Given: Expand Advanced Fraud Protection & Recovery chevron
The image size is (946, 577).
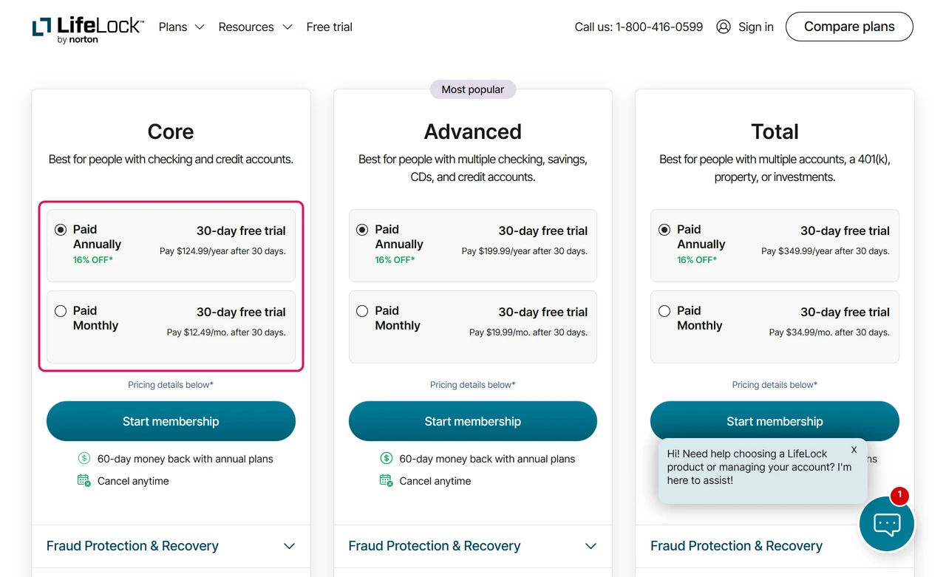Looking at the screenshot, I should tap(591, 546).
